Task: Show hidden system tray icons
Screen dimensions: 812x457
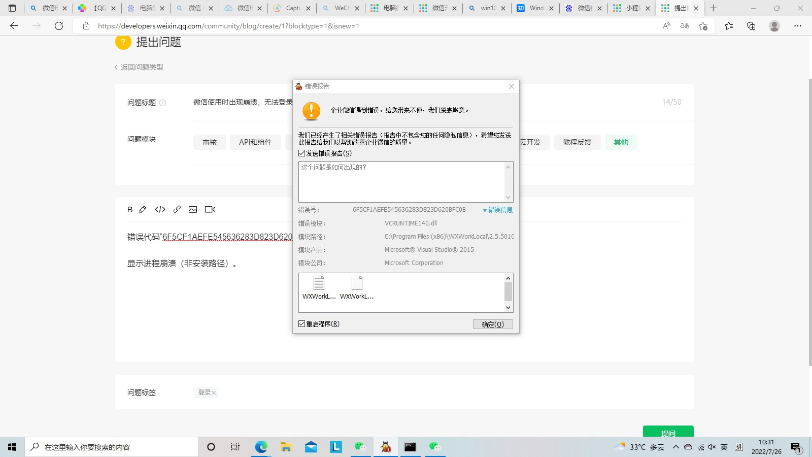Action: tap(675, 447)
